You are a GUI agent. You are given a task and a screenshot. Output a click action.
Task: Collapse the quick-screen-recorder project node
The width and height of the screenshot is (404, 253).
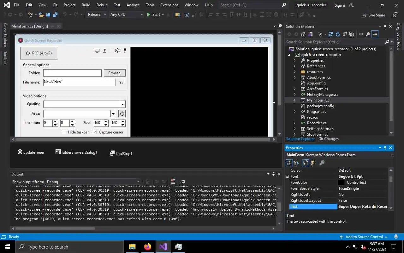(x=289, y=54)
